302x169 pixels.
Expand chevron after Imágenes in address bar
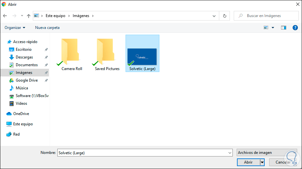point(93,16)
